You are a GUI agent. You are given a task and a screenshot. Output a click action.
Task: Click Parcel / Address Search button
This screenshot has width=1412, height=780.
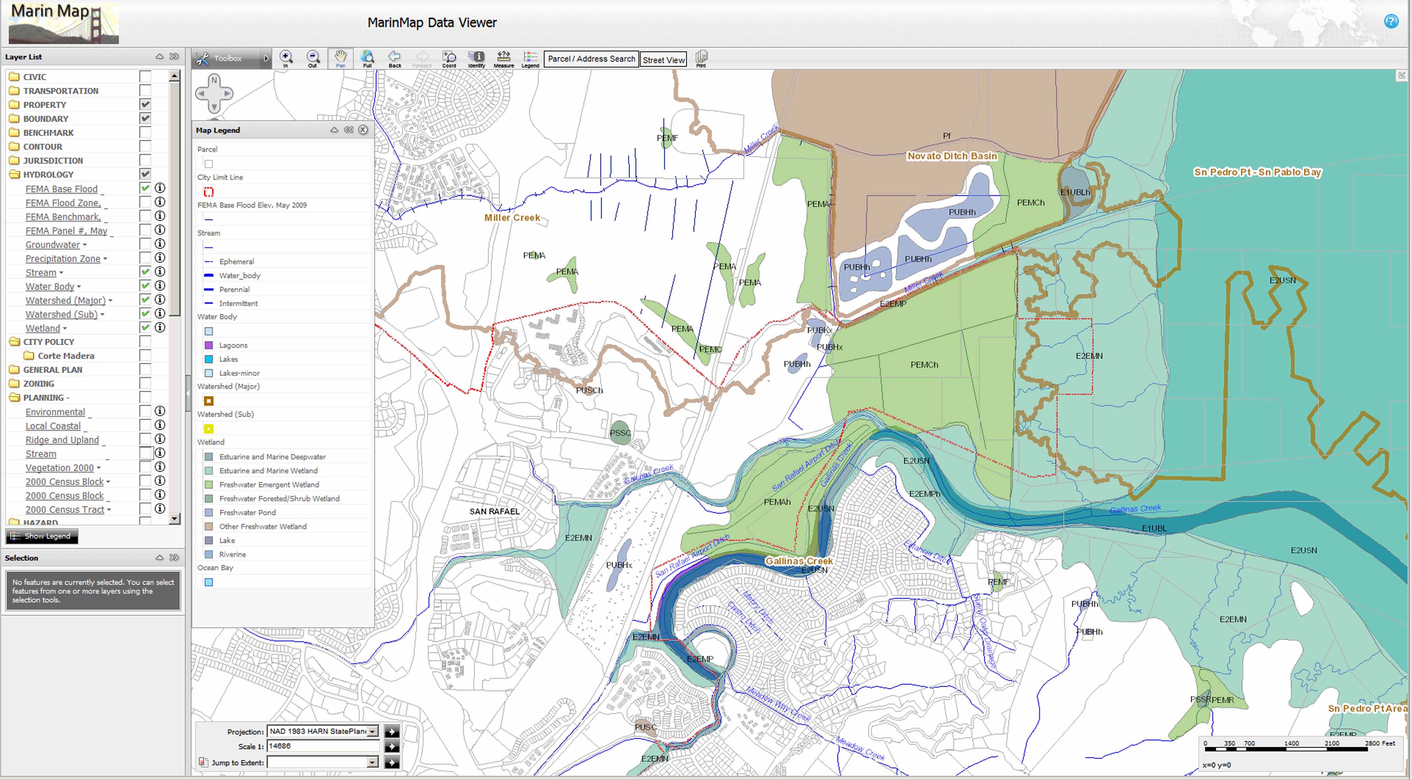pyautogui.click(x=591, y=59)
